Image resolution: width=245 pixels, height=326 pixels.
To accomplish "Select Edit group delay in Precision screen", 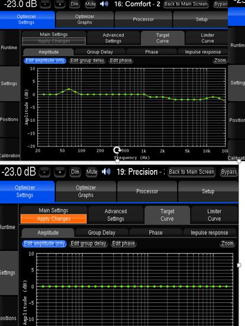I will tap(89, 243).
